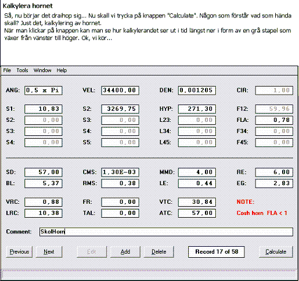Select the LRC field with 10,38
Image resolution: width=299 pixels, height=281 pixels.
click(x=44, y=213)
